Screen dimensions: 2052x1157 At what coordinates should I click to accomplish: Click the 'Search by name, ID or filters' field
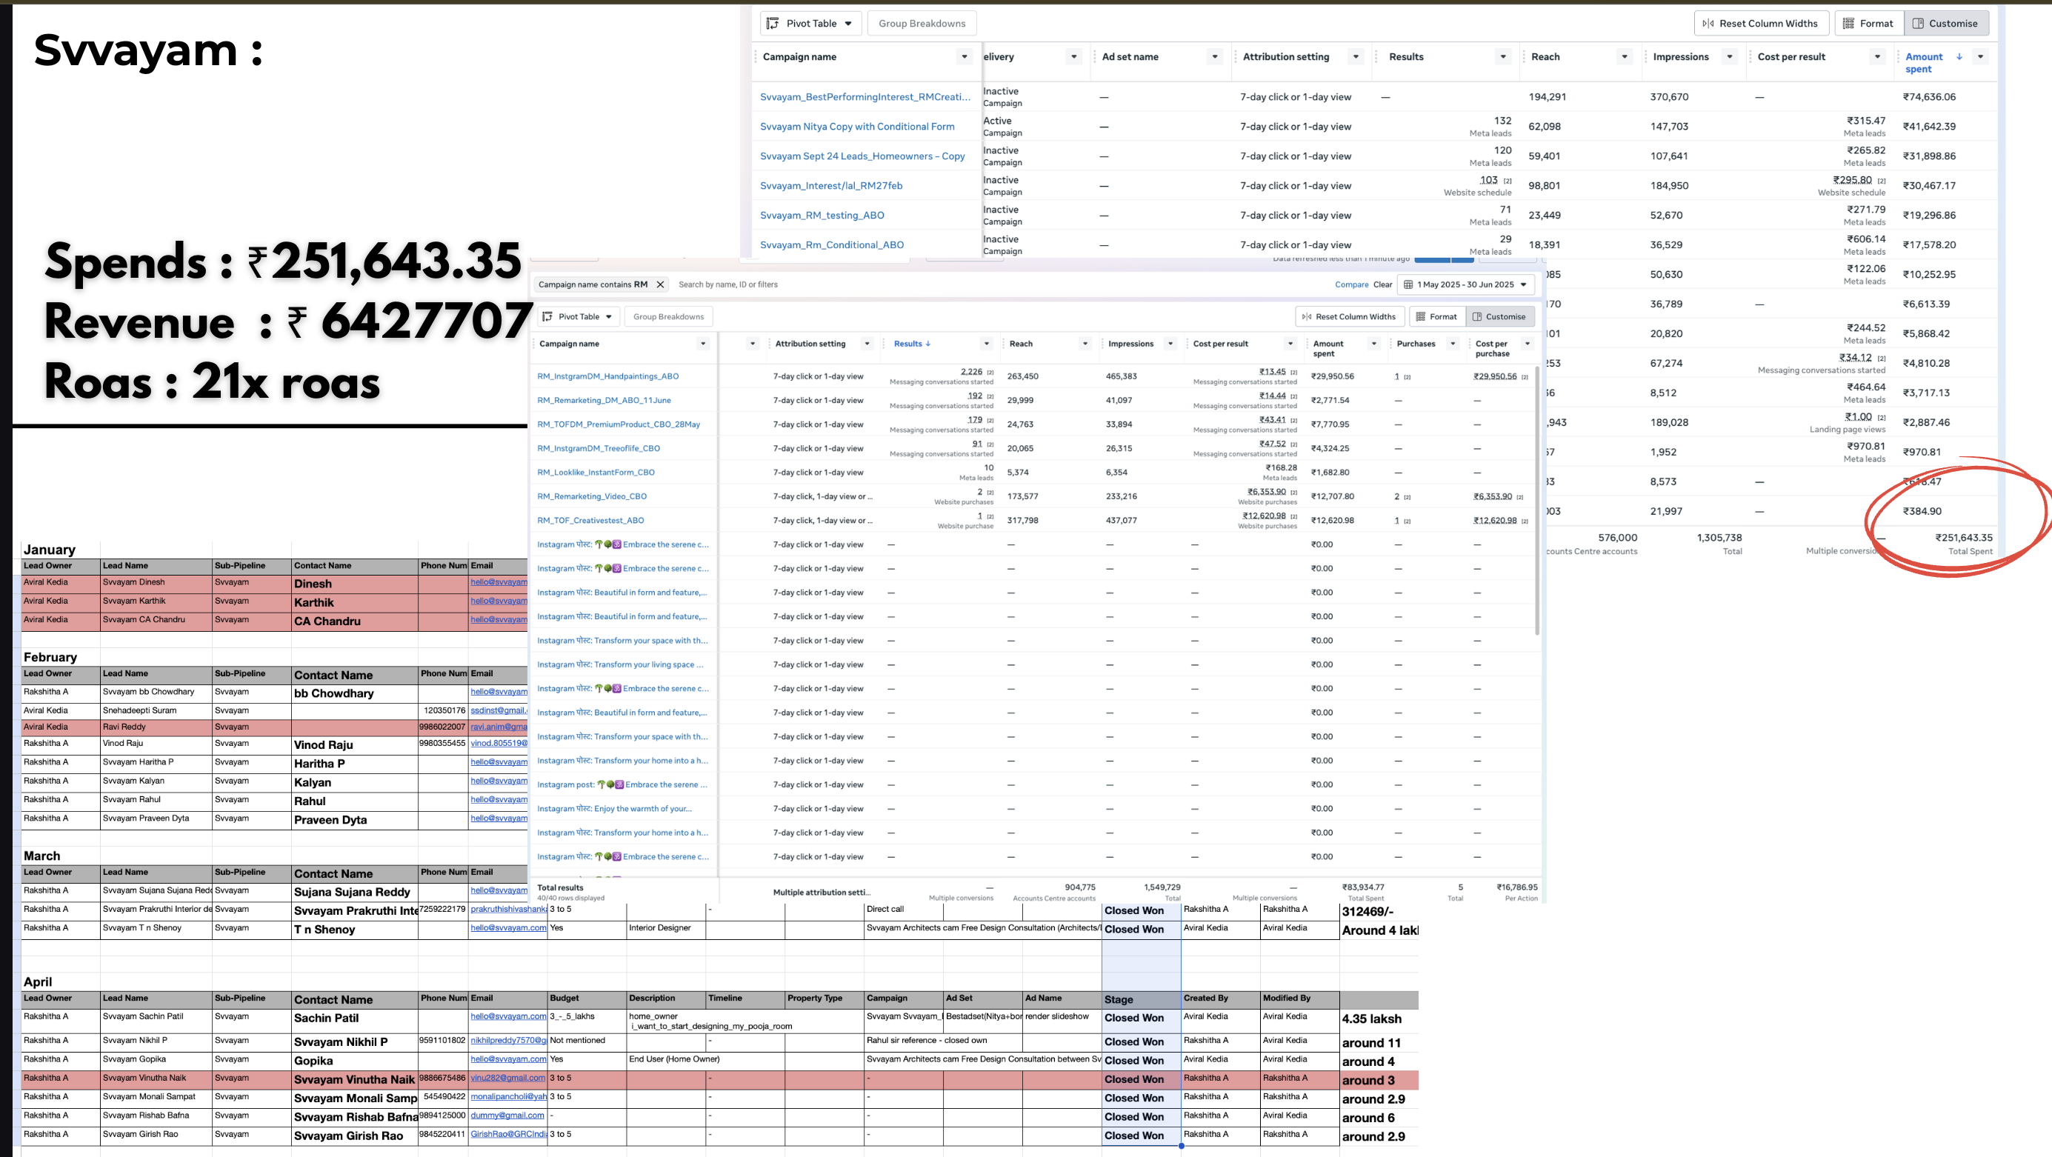click(996, 284)
